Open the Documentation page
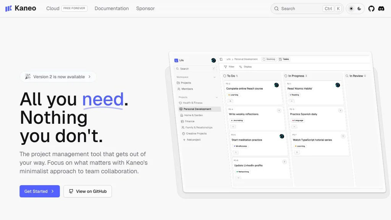The height and width of the screenshot is (220, 391). [x=111, y=8]
